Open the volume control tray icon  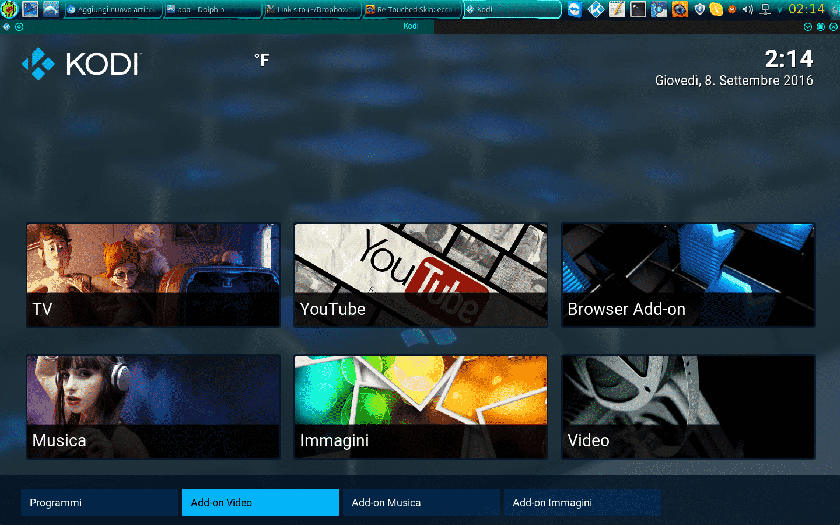[748, 9]
